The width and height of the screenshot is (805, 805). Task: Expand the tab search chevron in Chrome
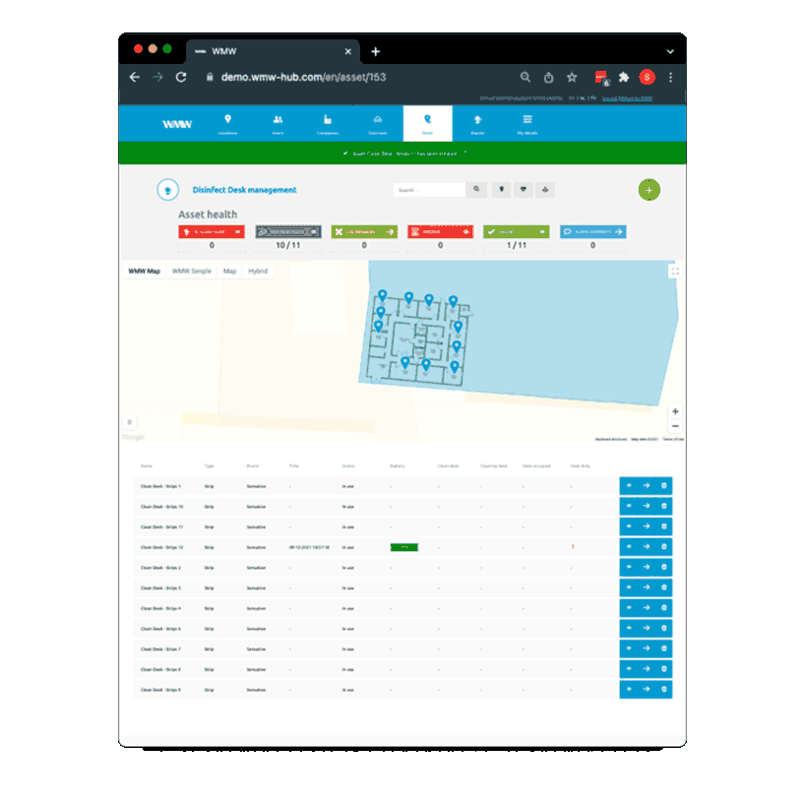[670, 51]
